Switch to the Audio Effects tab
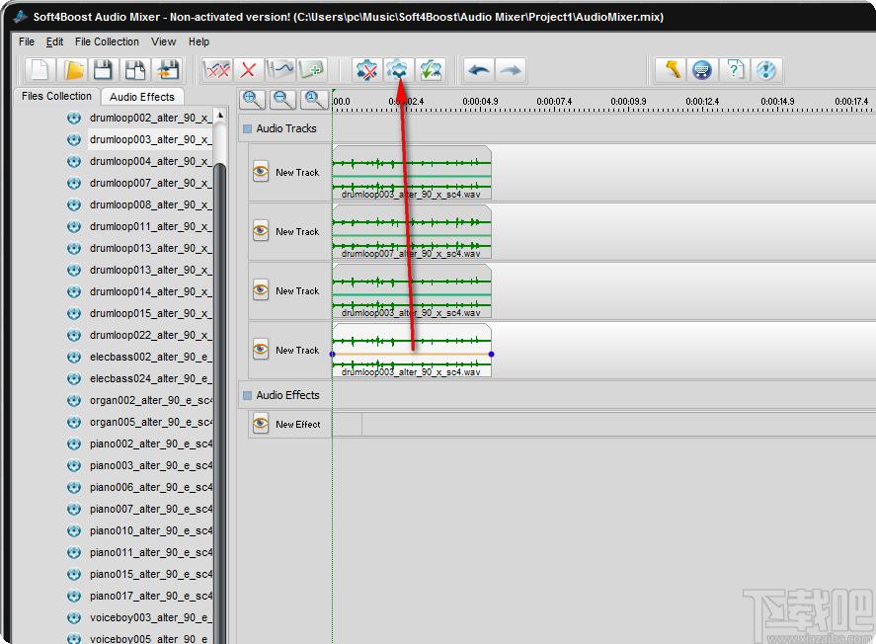The image size is (876, 644). pos(141,97)
